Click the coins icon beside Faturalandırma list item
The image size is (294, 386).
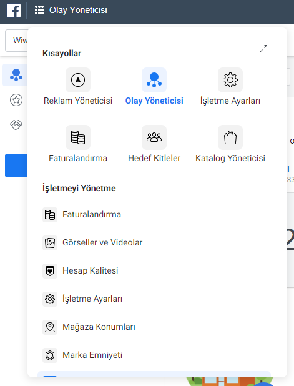[x=50, y=215]
